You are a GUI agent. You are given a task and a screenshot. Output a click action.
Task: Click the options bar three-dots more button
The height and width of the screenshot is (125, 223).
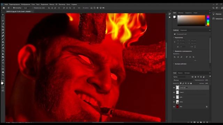79,8
